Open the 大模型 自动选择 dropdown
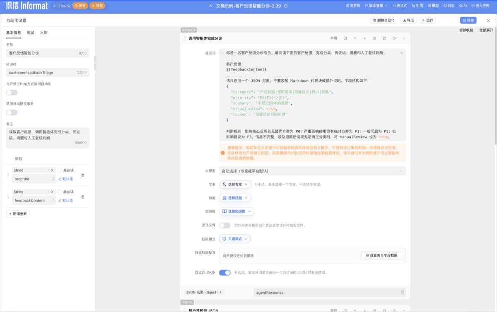Image resolution: width=497 pixels, height=312 pixels. click(x=312, y=171)
